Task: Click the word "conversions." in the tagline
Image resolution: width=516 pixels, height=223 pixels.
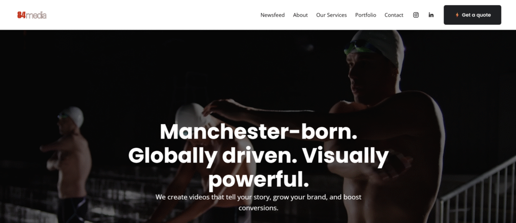Action: click(259, 208)
